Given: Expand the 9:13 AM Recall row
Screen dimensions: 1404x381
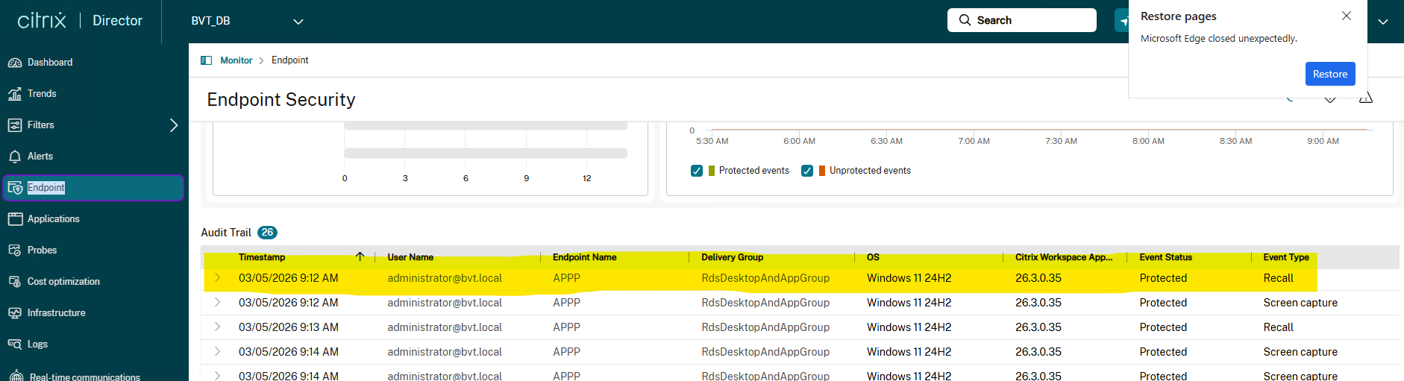Looking at the screenshot, I should click(218, 327).
